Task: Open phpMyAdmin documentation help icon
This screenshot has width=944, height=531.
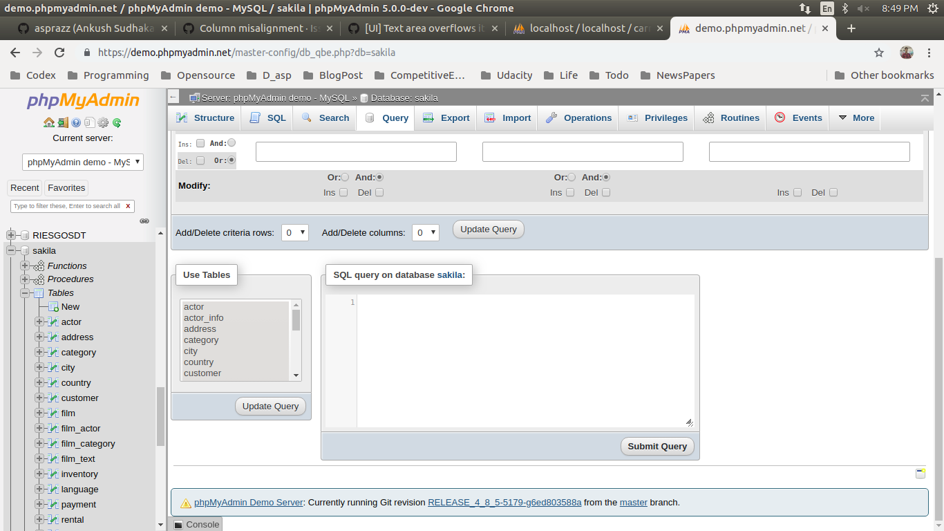Action: coord(76,122)
